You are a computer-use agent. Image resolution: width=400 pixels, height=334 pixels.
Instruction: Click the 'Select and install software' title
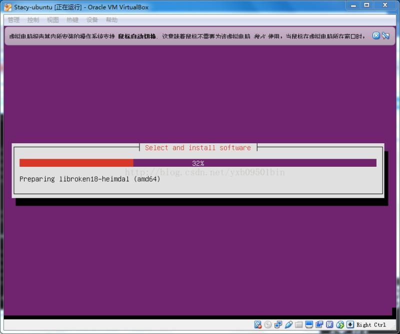tap(198, 148)
